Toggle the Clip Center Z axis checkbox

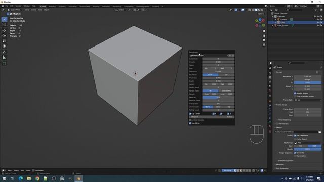(x=228, y=114)
